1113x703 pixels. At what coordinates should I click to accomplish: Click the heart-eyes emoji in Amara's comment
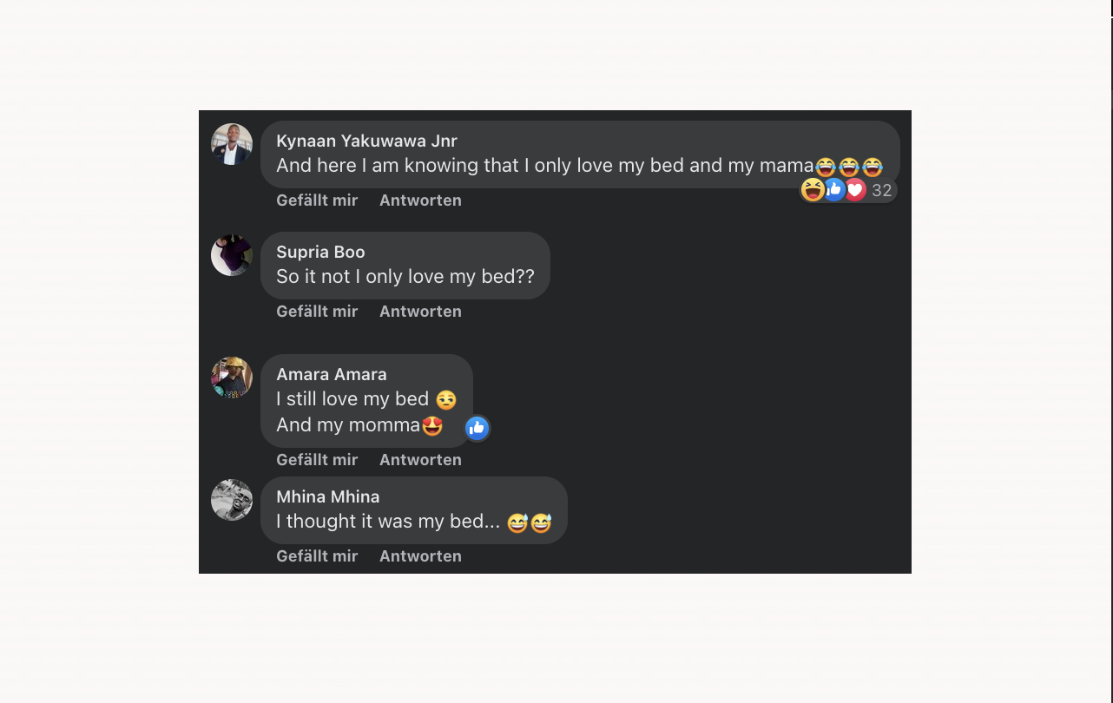point(432,426)
